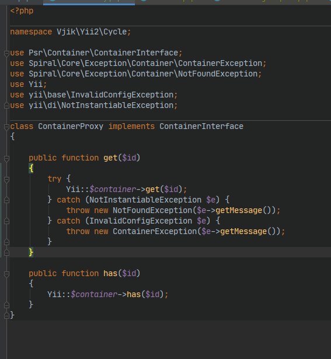Collapse imports fold marker beside Psr ContainerInterface line
This screenshot has height=359, width=331.
click(6, 53)
